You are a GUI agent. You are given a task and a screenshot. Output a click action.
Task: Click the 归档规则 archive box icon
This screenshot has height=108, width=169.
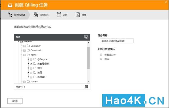pyautogui.click(x=36, y=15)
